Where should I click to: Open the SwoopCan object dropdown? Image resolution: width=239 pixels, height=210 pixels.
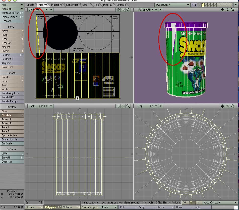point(172,5)
